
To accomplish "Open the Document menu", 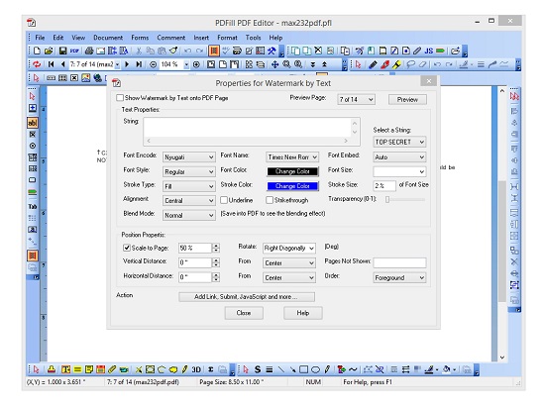I will coord(108,38).
